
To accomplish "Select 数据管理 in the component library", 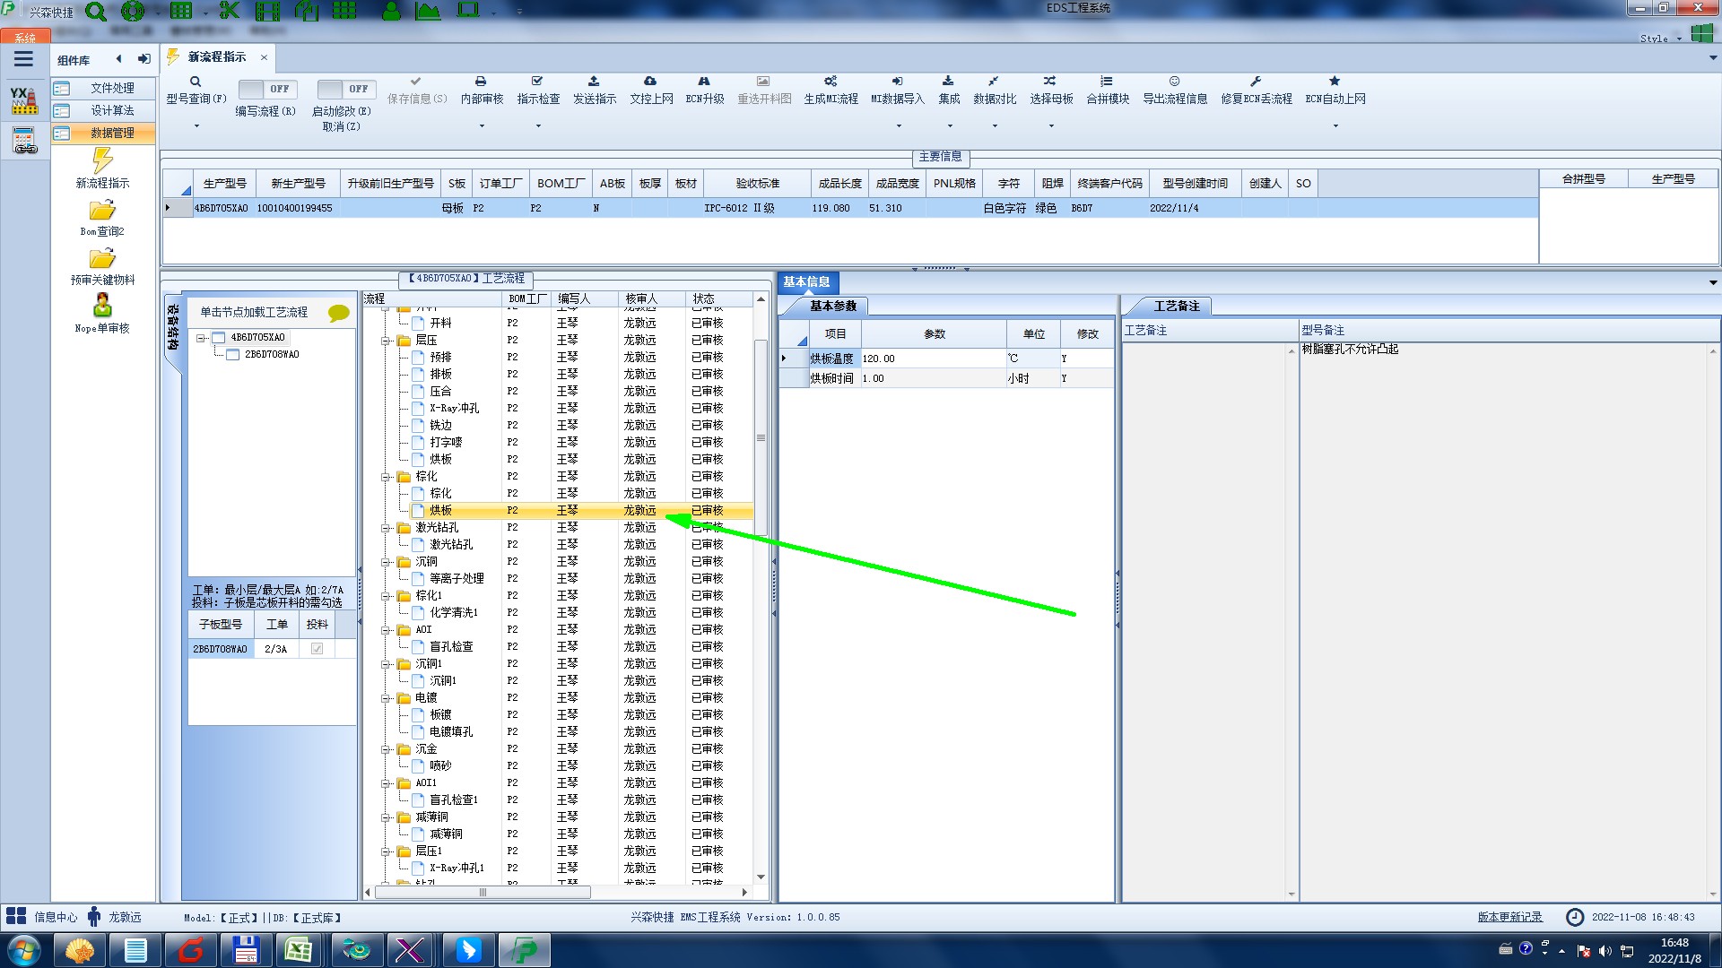I will coord(111,133).
